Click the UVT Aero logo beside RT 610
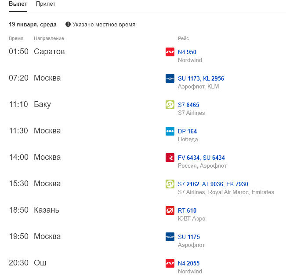 pyautogui.click(x=170, y=210)
